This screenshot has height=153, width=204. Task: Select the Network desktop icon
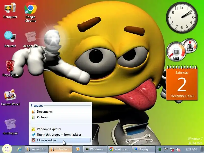[10, 39]
